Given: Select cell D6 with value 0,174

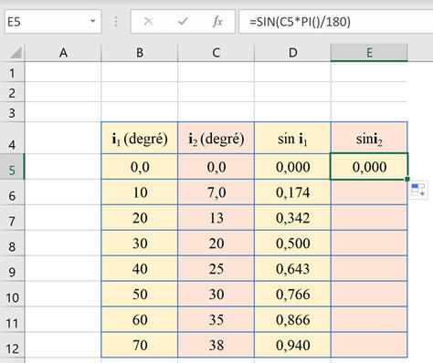Looking at the screenshot, I should coord(292,192).
